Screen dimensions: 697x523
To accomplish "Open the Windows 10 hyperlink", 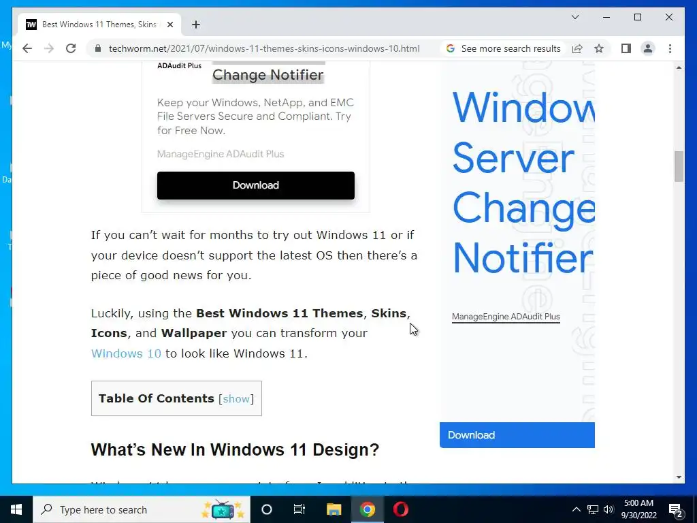I will click(126, 353).
